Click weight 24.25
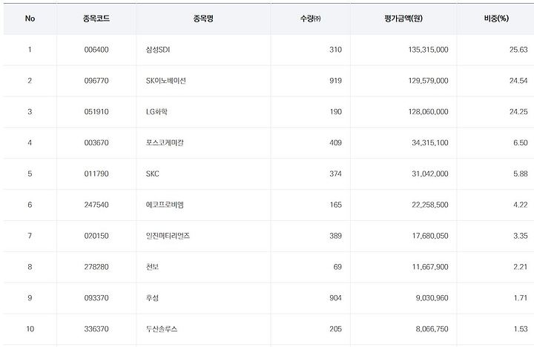 518,112
